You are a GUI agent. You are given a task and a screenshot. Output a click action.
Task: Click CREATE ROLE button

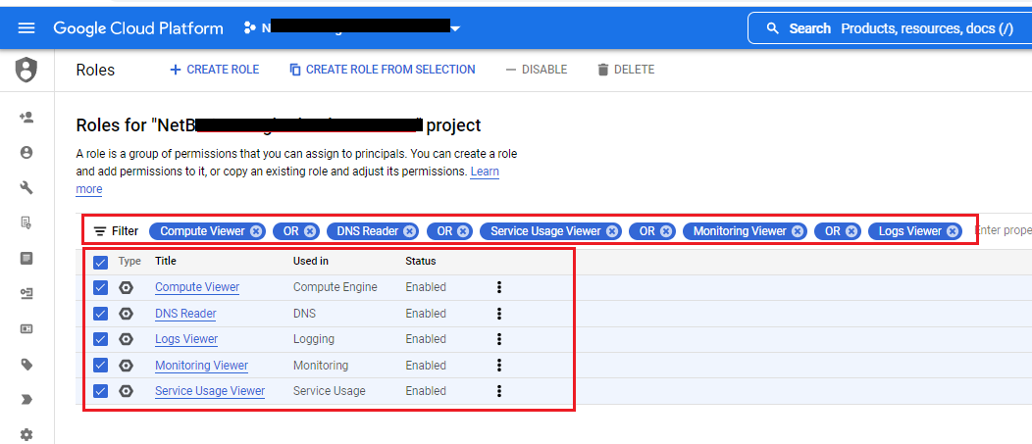pyautogui.click(x=215, y=70)
